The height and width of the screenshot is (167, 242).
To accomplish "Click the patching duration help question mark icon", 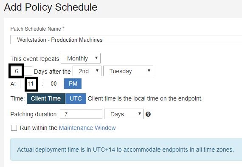I will point(148,114).
